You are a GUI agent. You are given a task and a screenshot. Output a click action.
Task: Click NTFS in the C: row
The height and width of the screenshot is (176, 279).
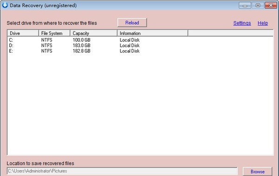pyautogui.click(x=46, y=40)
